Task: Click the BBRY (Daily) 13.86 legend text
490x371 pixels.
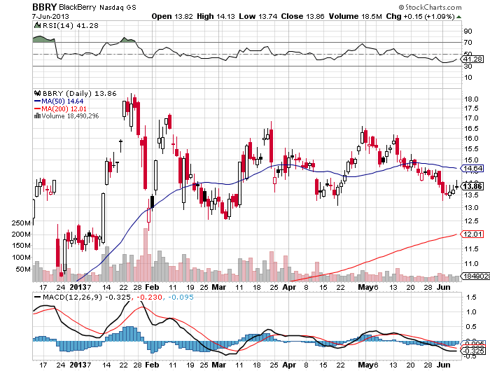Action: [x=79, y=94]
